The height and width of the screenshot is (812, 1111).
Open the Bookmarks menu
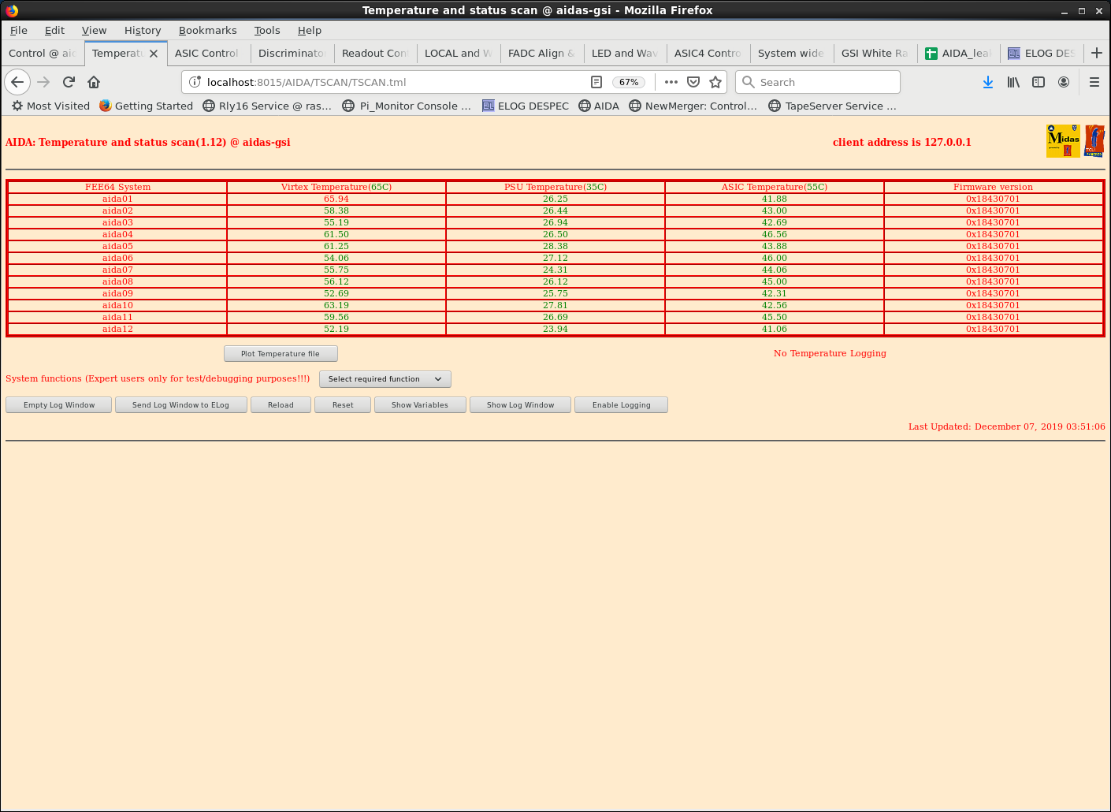click(207, 30)
